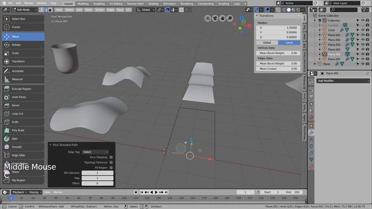The image size is (372, 209).
Task: Jump to the animation start frame
Action: click(142, 192)
